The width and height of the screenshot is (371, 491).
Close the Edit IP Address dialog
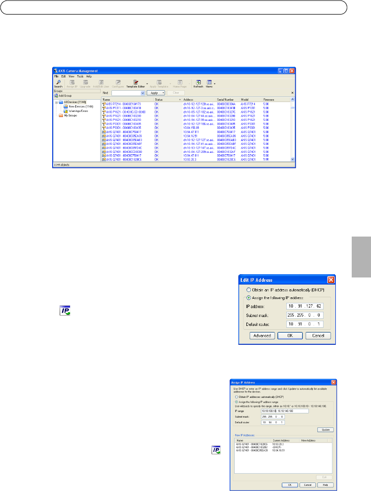pyautogui.click(x=331, y=280)
